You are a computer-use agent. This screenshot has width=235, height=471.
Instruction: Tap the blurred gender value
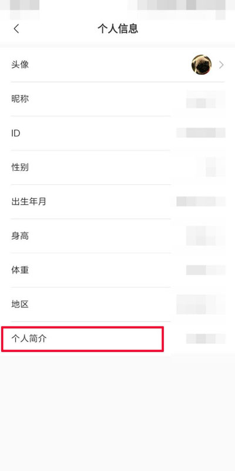tap(216, 167)
